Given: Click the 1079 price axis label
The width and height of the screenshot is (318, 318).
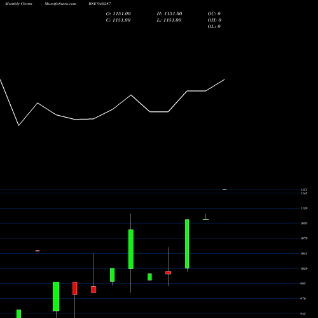Looking at the screenshot, I should (x=304, y=238).
